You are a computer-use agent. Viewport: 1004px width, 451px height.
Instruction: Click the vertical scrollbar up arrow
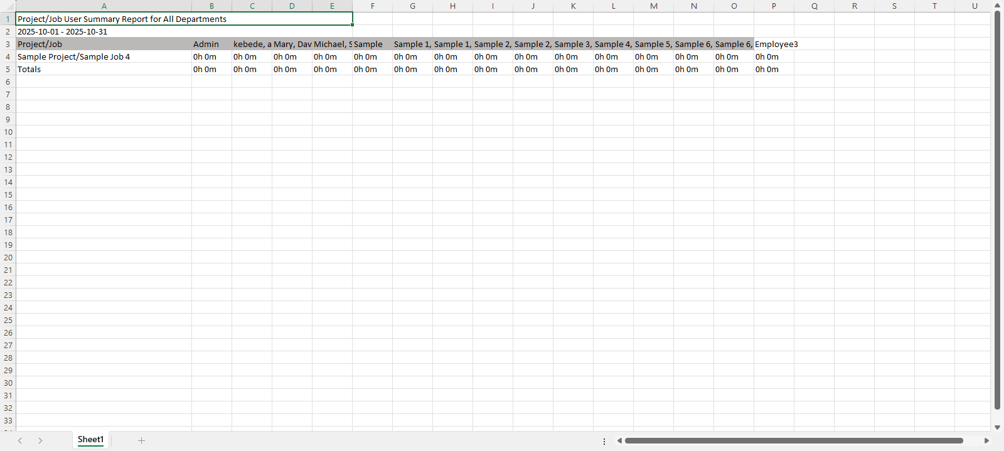pyautogui.click(x=997, y=6)
